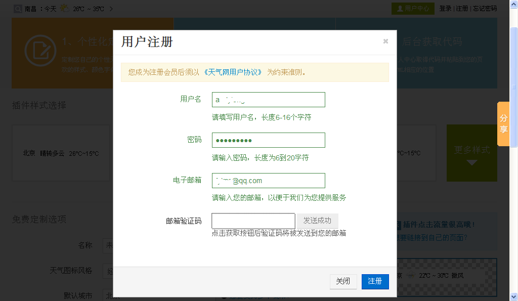This screenshot has height=301, width=518.
Task: Submit the form with the blue 注册 button
Action: [x=375, y=281]
